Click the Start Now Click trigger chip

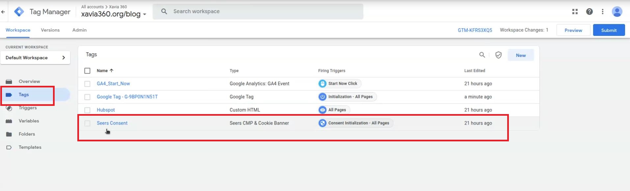point(340,84)
